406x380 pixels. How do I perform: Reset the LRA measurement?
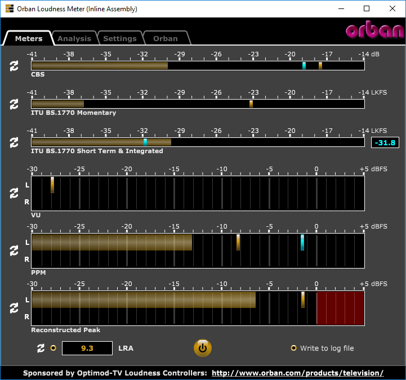coord(41,348)
